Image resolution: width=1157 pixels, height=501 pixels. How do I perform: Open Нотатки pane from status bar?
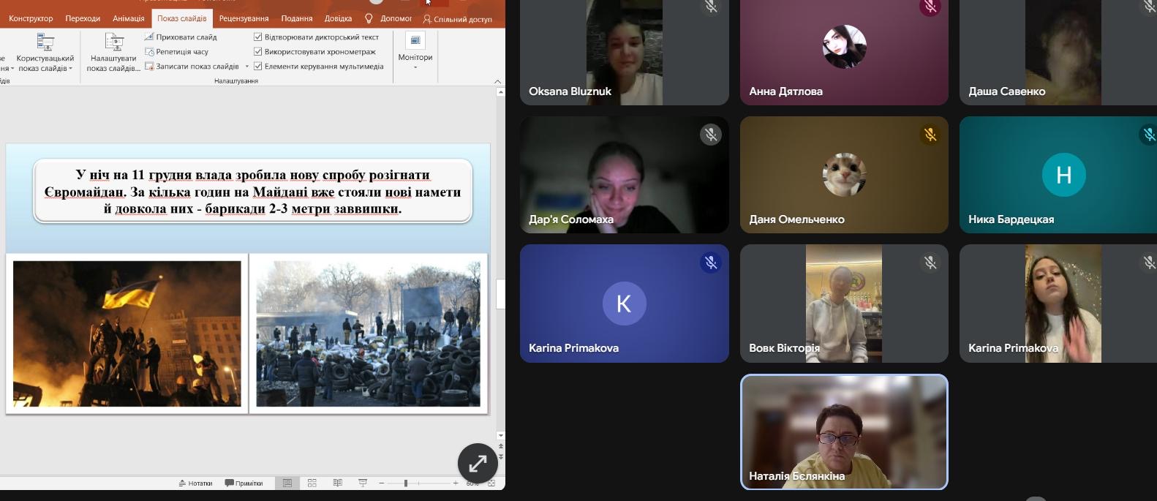tap(195, 483)
